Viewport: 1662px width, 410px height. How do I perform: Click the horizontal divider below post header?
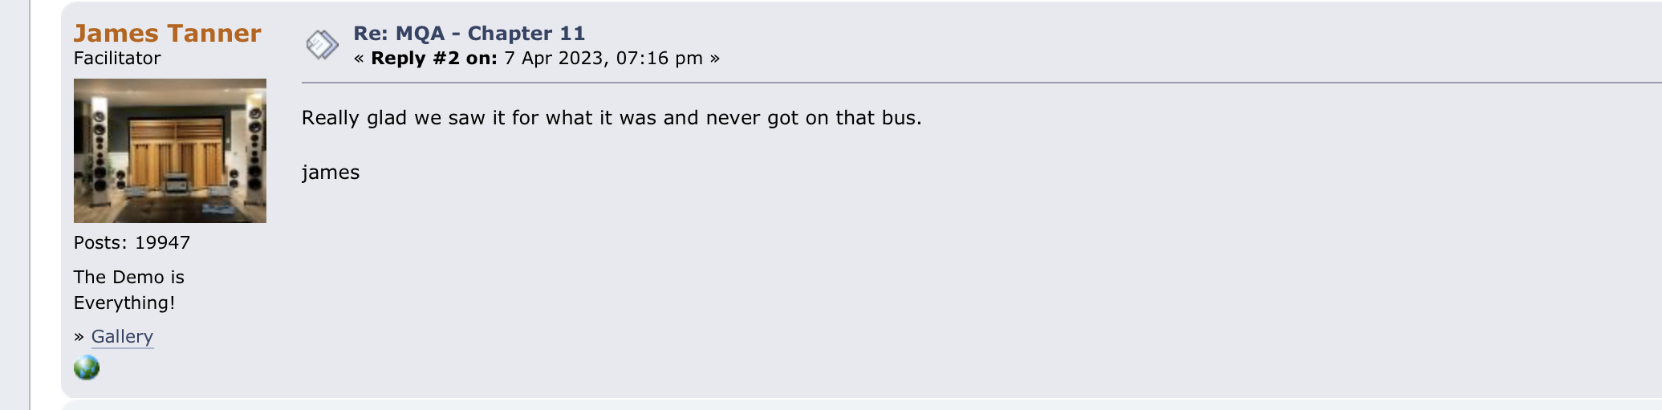[x=963, y=82]
